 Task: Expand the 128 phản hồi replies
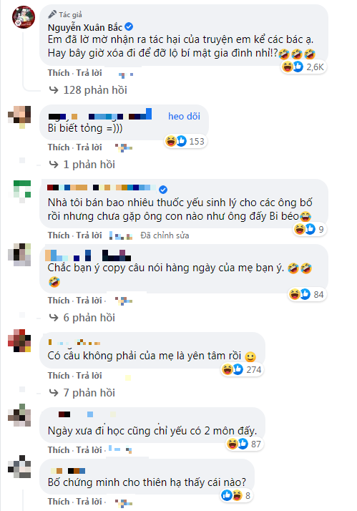(88, 90)
